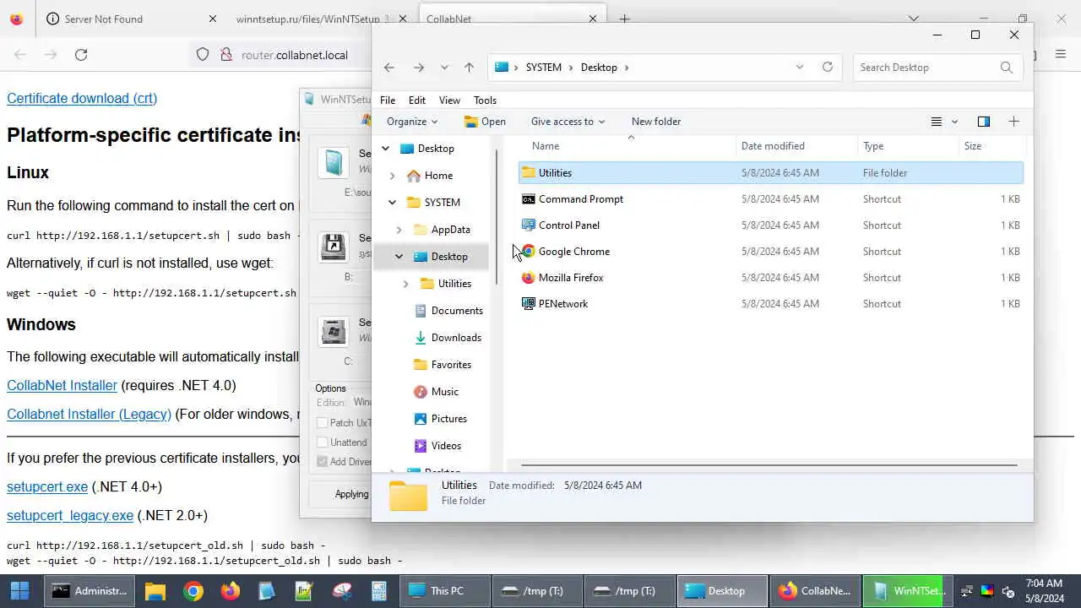The image size is (1081, 608).
Task: Go back in the Explorer window
Action: (388, 68)
